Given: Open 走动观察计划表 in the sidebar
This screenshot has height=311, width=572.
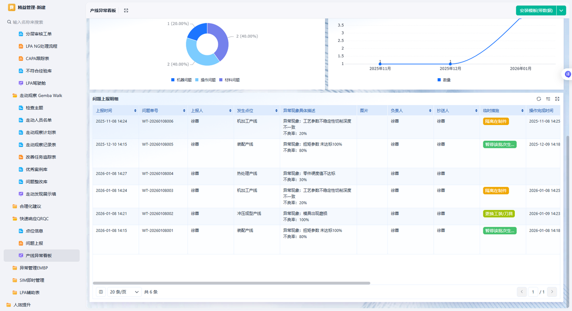Looking at the screenshot, I should pos(41,132).
